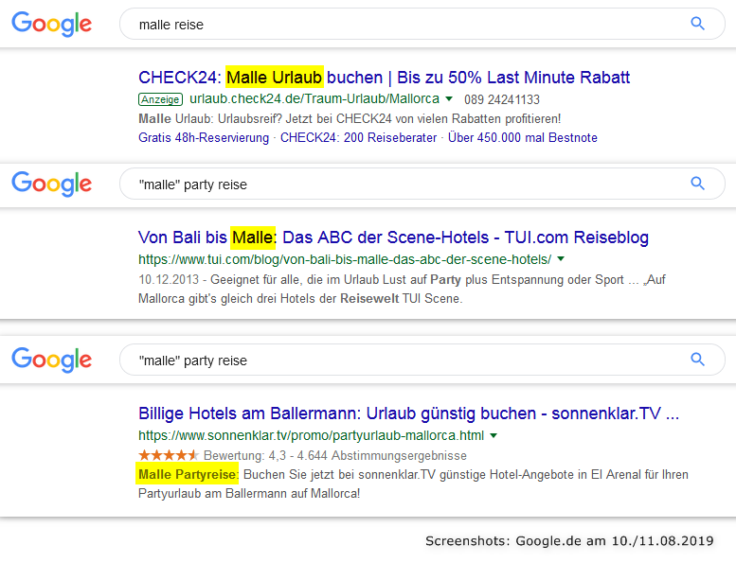Expand the dropdown arrow next to the urlaub.check24.de URL
Image resolution: width=736 pixels, height=563 pixels.
point(449,99)
